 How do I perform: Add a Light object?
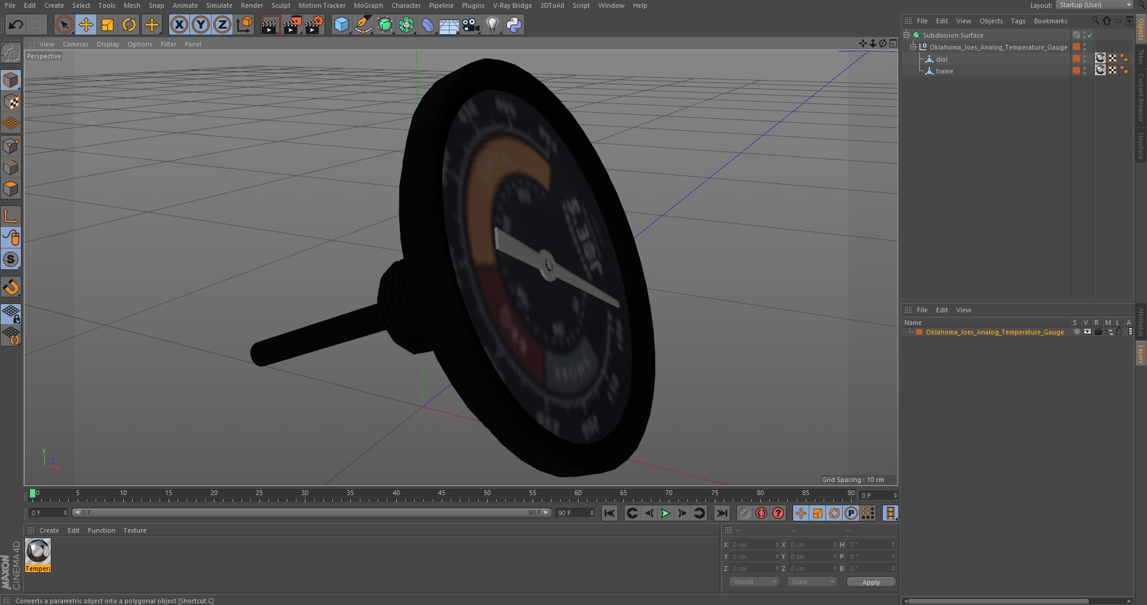(493, 24)
